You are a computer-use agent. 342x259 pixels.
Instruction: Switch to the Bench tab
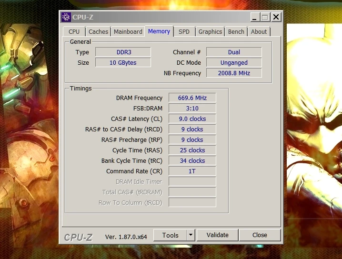(236, 31)
